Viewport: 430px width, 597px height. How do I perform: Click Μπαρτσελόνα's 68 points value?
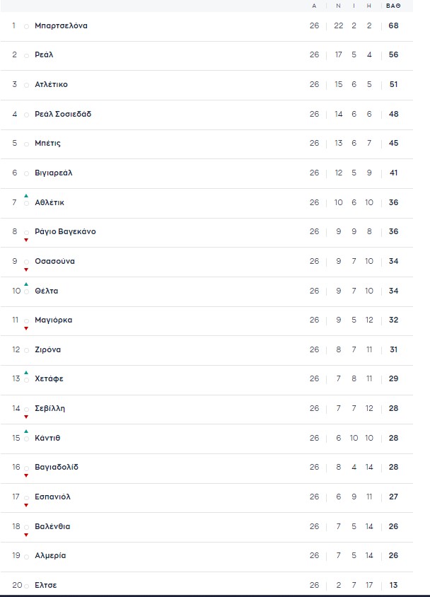pyautogui.click(x=393, y=25)
